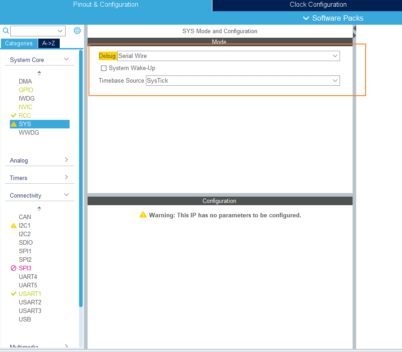
Task: Switch to Pinout & Configuration tab
Action: (x=106, y=4)
